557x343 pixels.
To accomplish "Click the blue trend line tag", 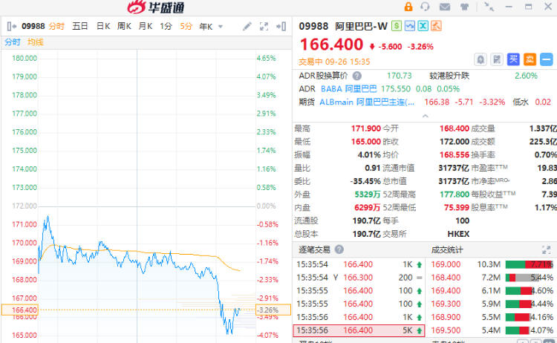I will tap(409, 26).
